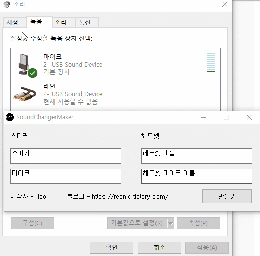Select the 마이크 microphone device icon
Image resolution: width=260 pixels, height=256 pixels.
pos(27,66)
